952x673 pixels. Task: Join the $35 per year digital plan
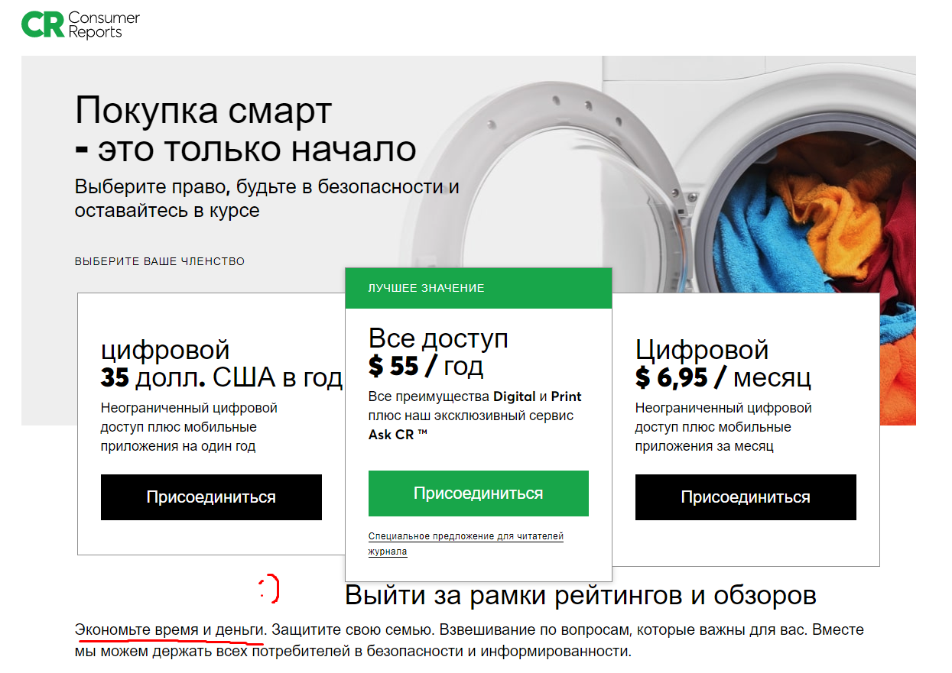pos(211,497)
